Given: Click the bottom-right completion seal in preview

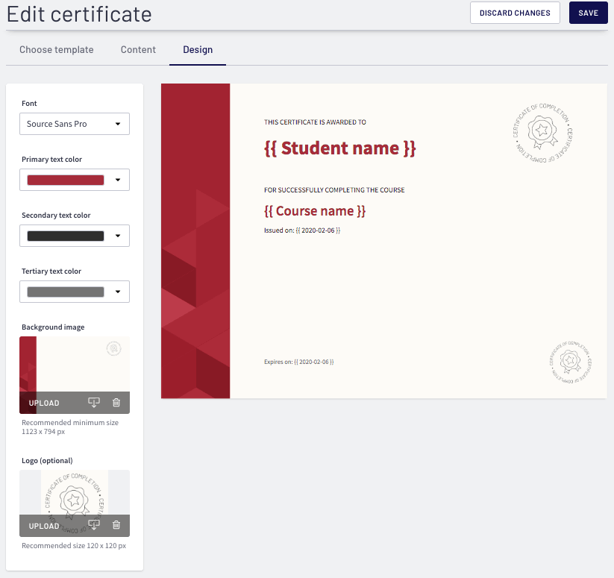Looking at the screenshot, I should 570,362.
